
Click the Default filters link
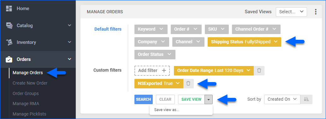pos(108,29)
